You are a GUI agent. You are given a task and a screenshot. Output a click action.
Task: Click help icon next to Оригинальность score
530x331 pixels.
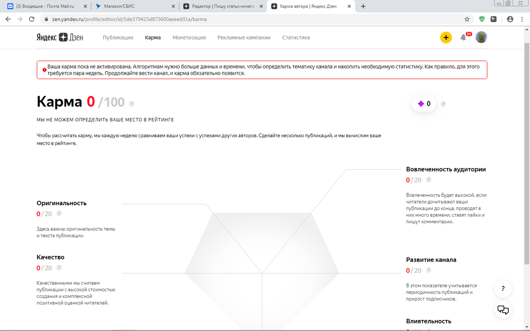(x=59, y=214)
